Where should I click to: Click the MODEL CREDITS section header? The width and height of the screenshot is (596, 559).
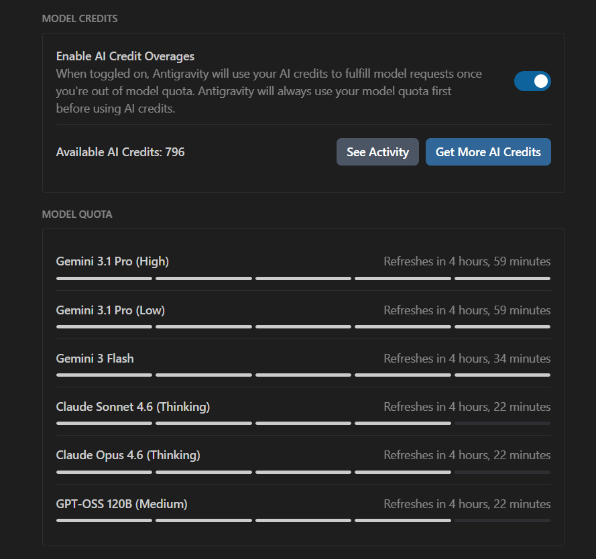point(80,19)
